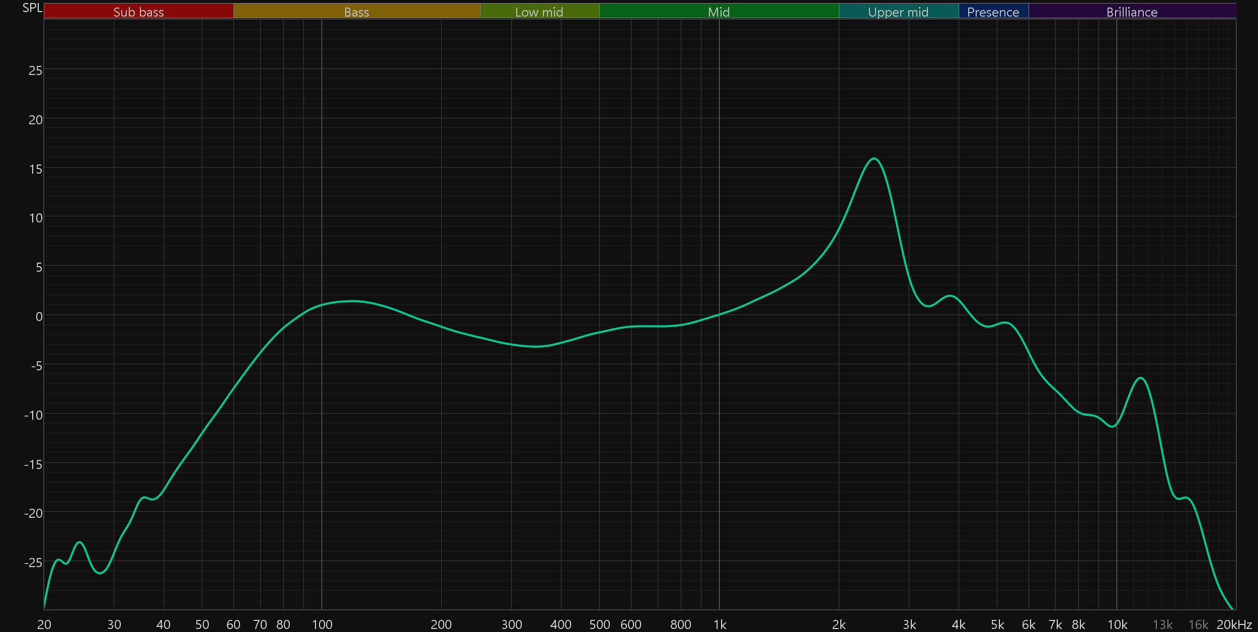
Task: Select the Brilliance band header
Action: [x=1132, y=12]
